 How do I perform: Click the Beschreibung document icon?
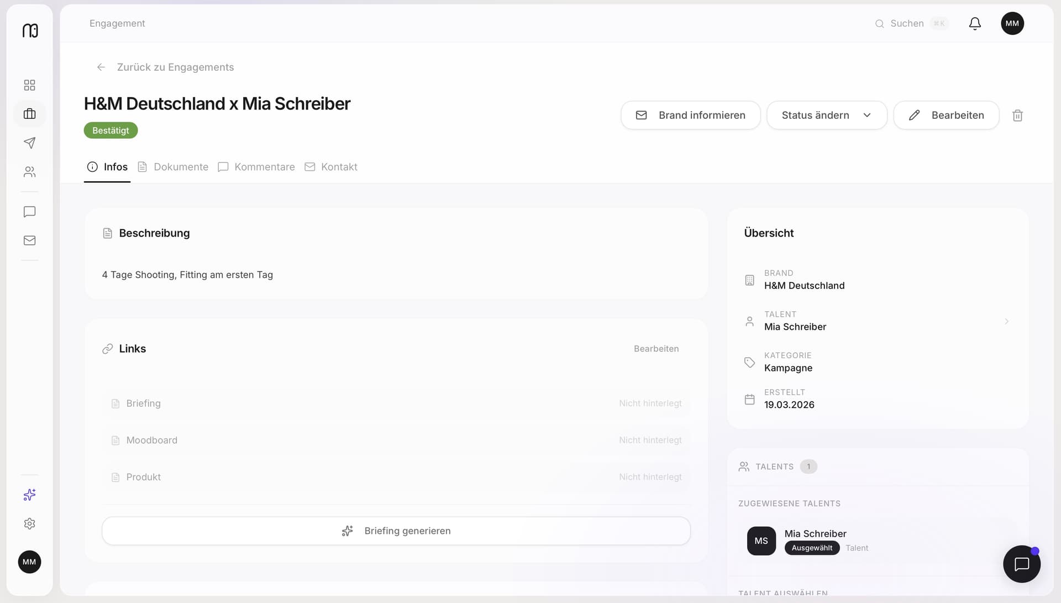108,233
